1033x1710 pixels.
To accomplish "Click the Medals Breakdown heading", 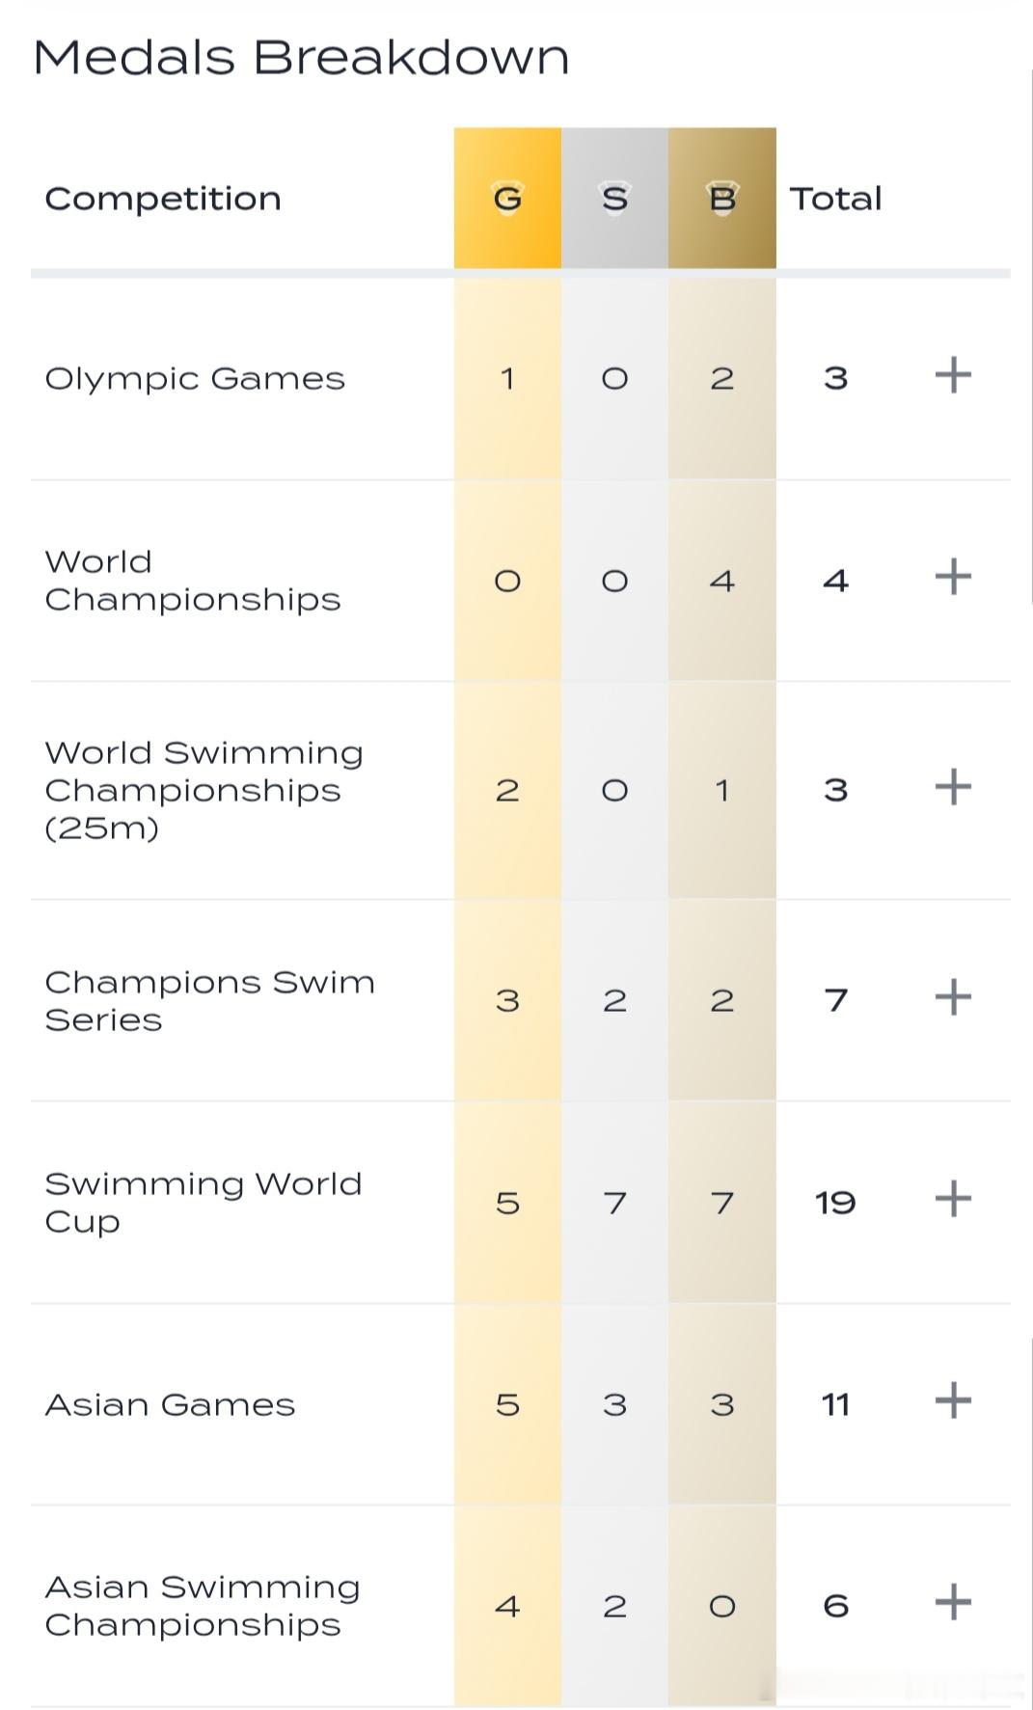I will (301, 57).
